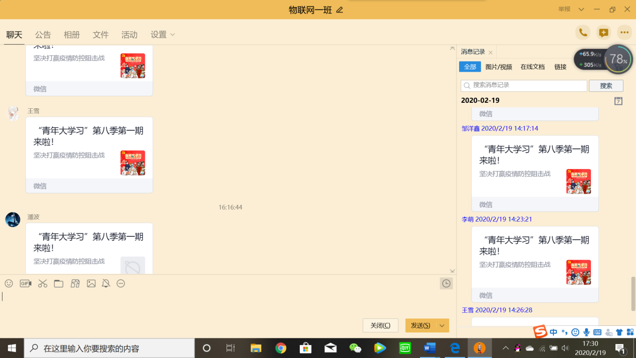Open Word from the taskbar
The height and width of the screenshot is (358, 636).
tap(430, 348)
